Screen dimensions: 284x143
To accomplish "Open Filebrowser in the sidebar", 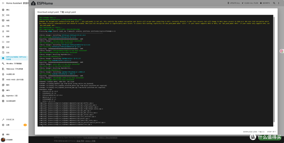I will (14, 69).
